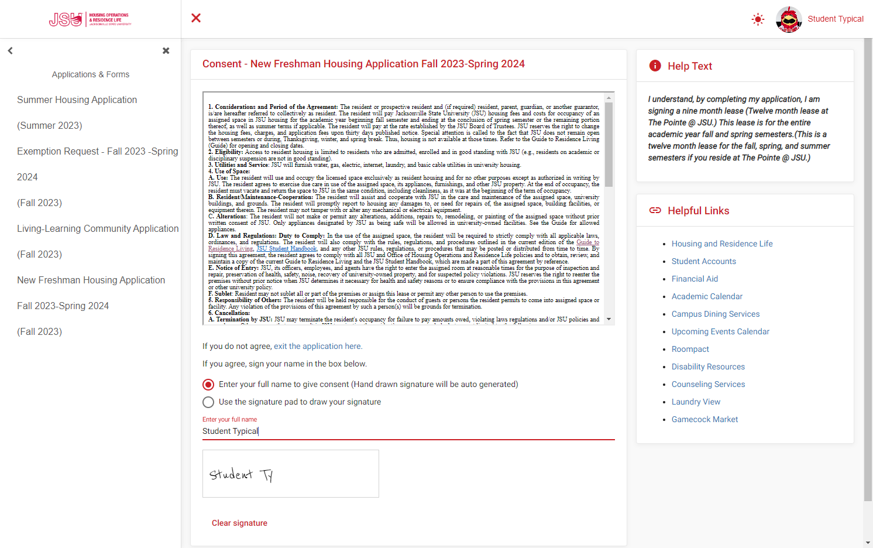Open the JSU Student Handbook link

[x=287, y=249]
